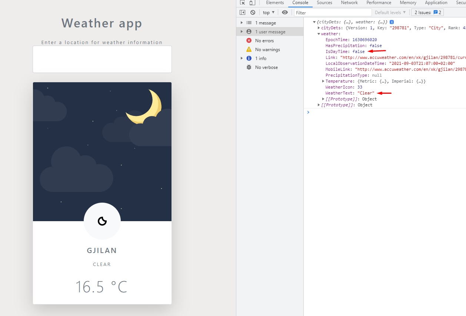Select the 'No errors' filter

(x=264, y=40)
